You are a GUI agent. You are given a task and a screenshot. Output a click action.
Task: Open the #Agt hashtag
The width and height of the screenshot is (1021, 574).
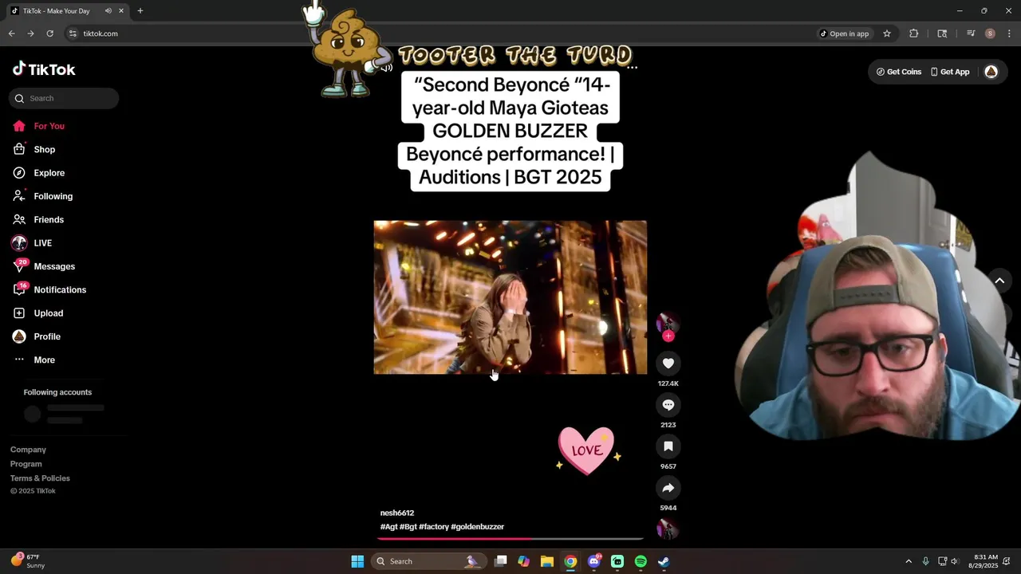[x=388, y=527]
